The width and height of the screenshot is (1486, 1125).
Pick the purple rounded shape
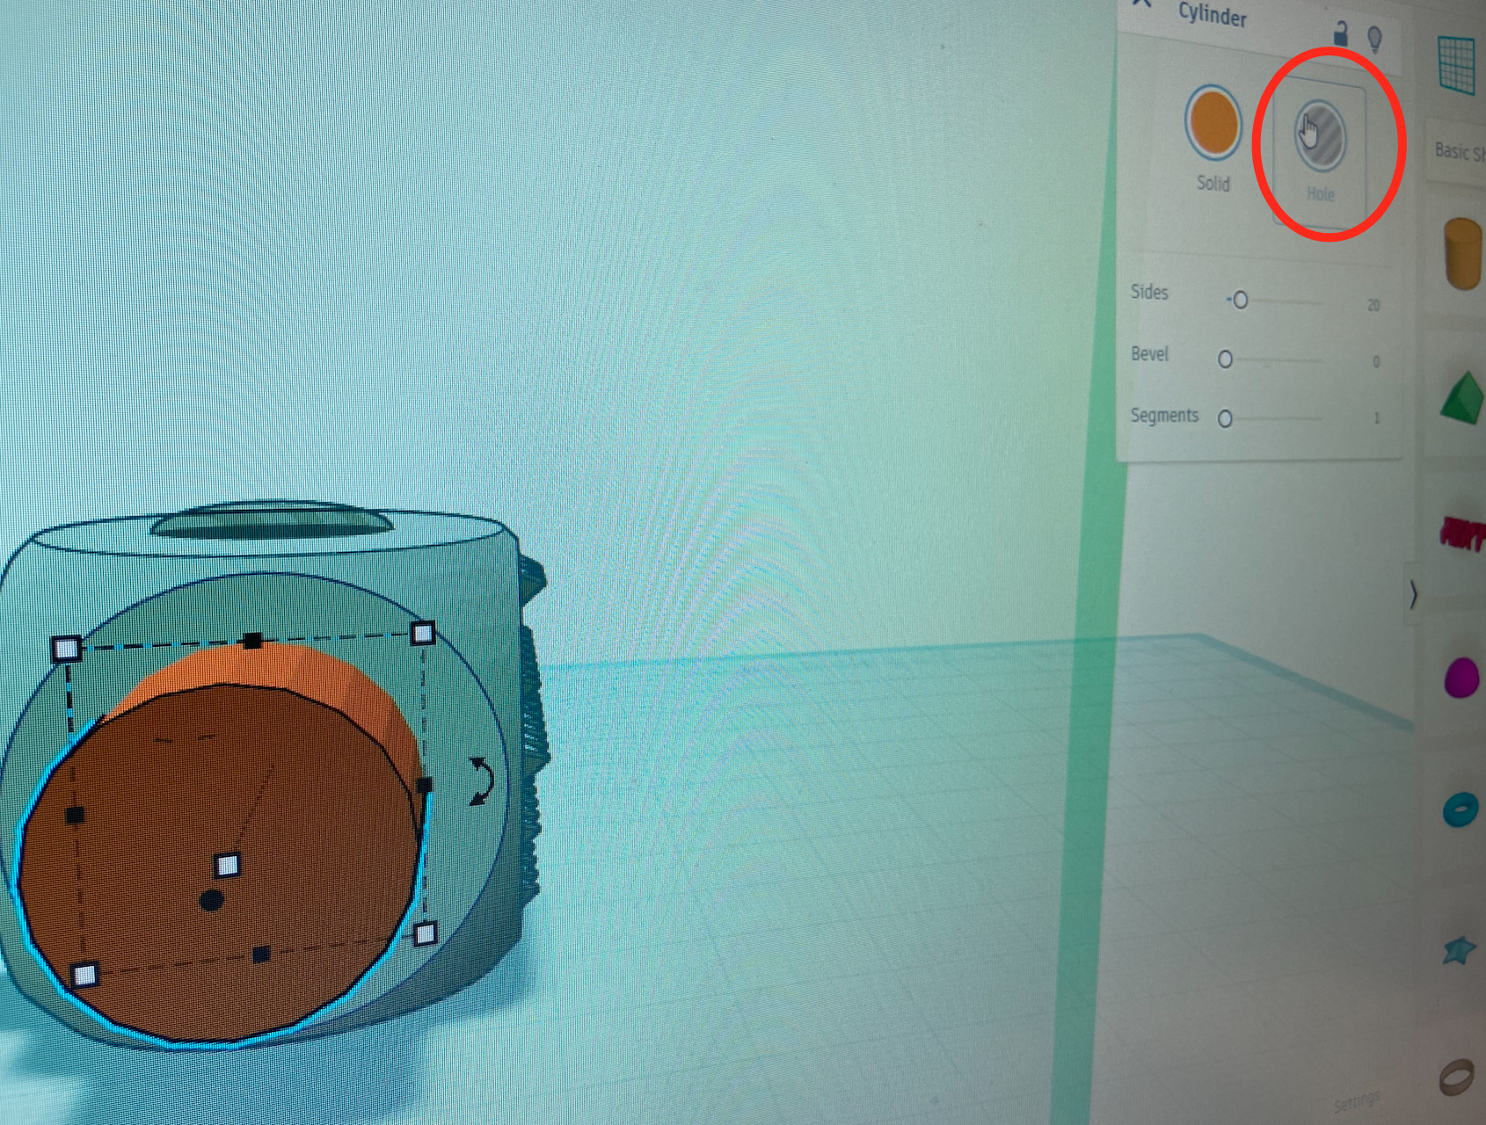(1461, 678)
